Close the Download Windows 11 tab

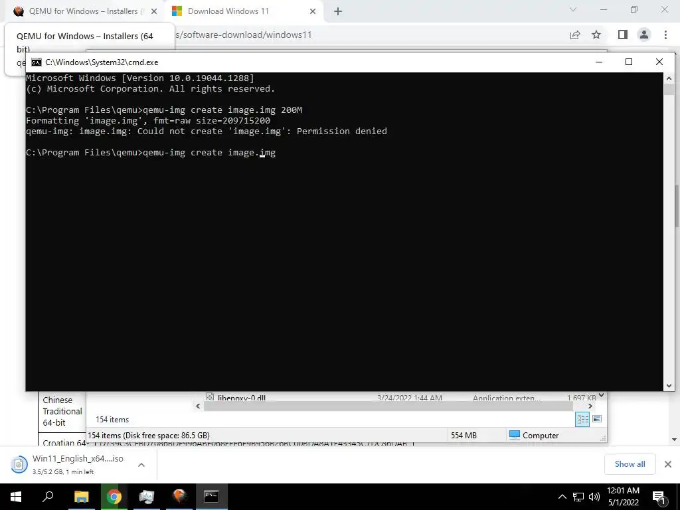pyautogui.click(x=313, y=12)
